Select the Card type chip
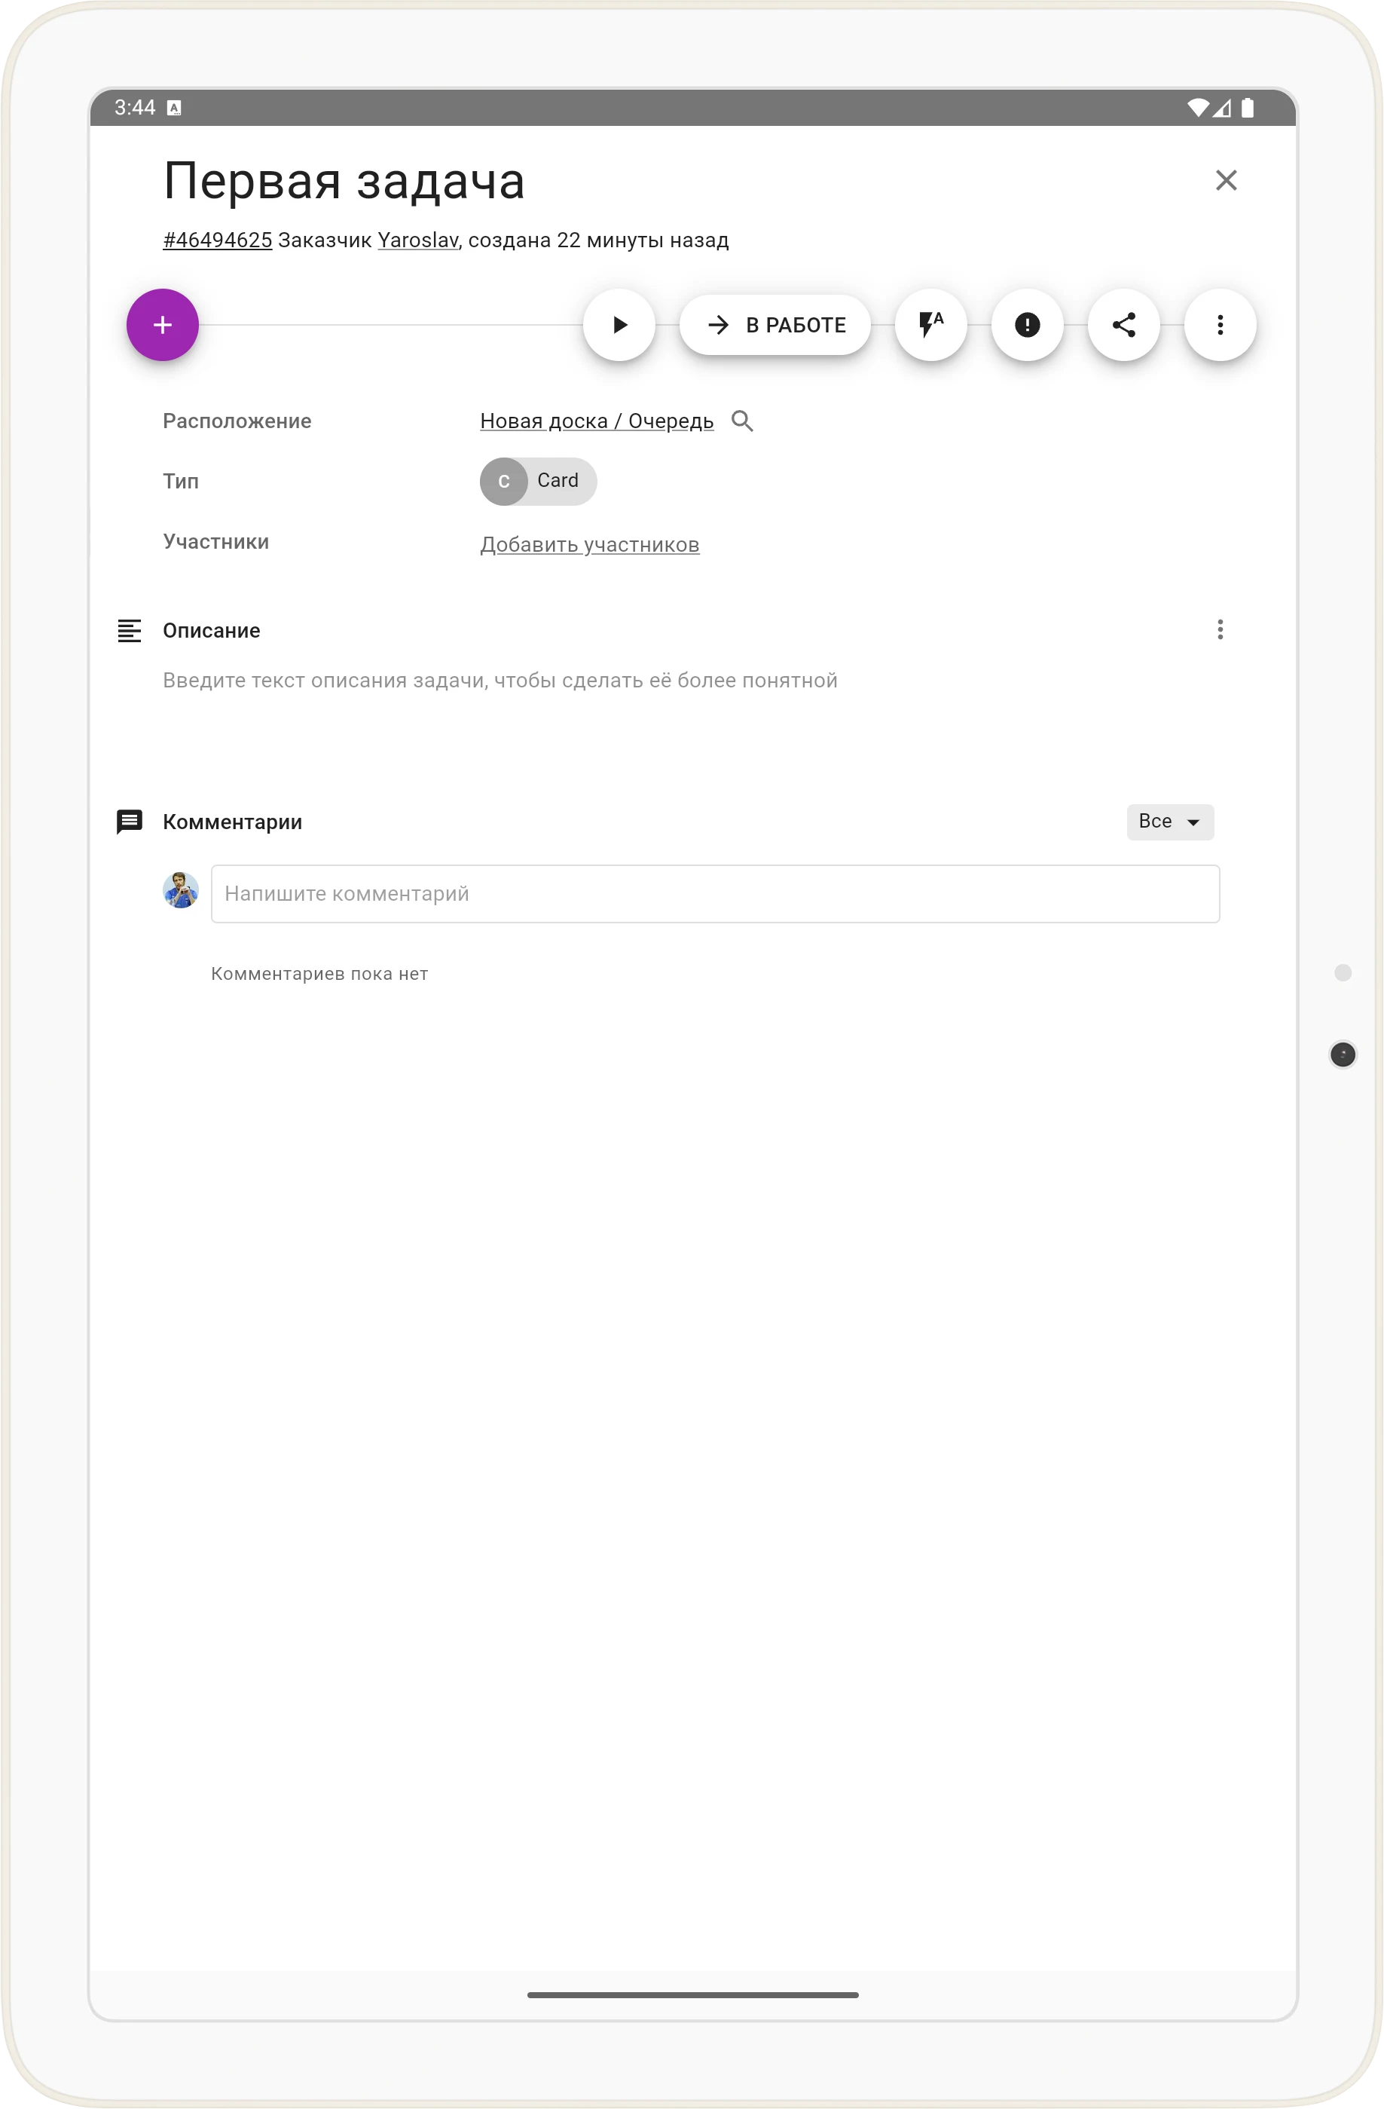Viewport: 1384px width, 2109px height. point(539,481)
